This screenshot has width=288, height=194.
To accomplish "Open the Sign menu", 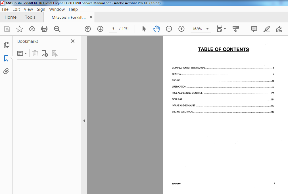I will point(41,9).
